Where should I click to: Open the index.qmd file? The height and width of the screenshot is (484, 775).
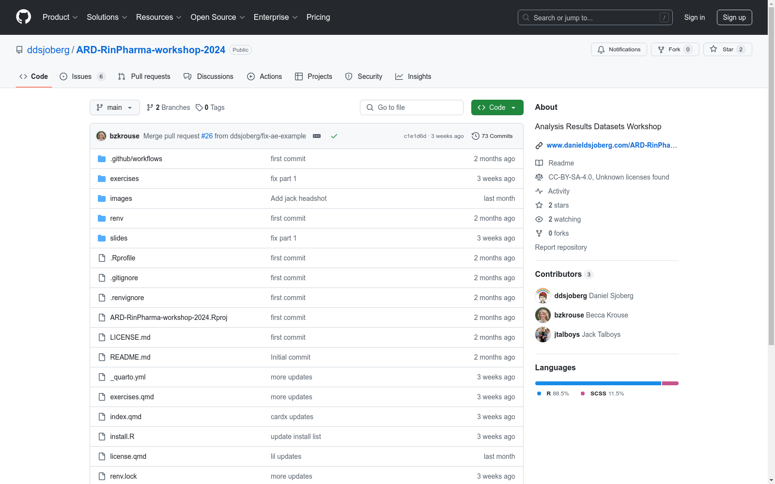tap(126, 417)
